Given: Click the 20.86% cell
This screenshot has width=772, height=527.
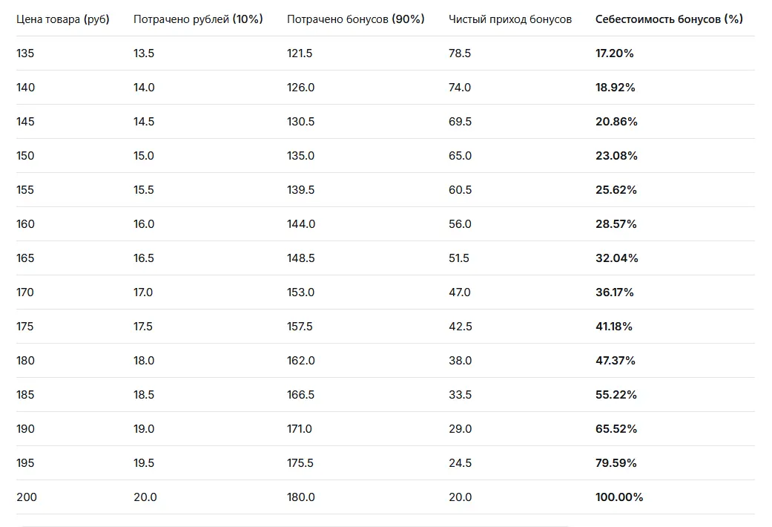Looking at the screenshot, I should [x=616, y=121].
